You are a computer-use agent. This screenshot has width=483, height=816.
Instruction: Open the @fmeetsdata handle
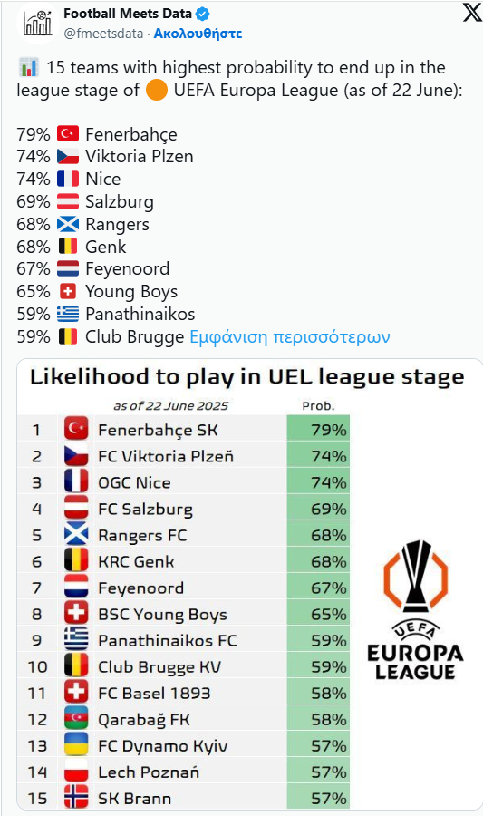103,34
